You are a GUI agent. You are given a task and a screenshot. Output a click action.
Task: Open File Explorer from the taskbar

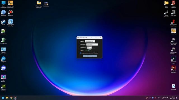(7, 98)
